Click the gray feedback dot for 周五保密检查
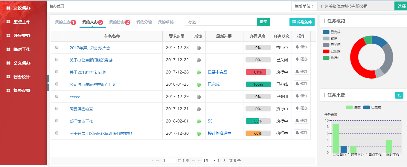This screenshot has height=167, width=407. point(199,109)
